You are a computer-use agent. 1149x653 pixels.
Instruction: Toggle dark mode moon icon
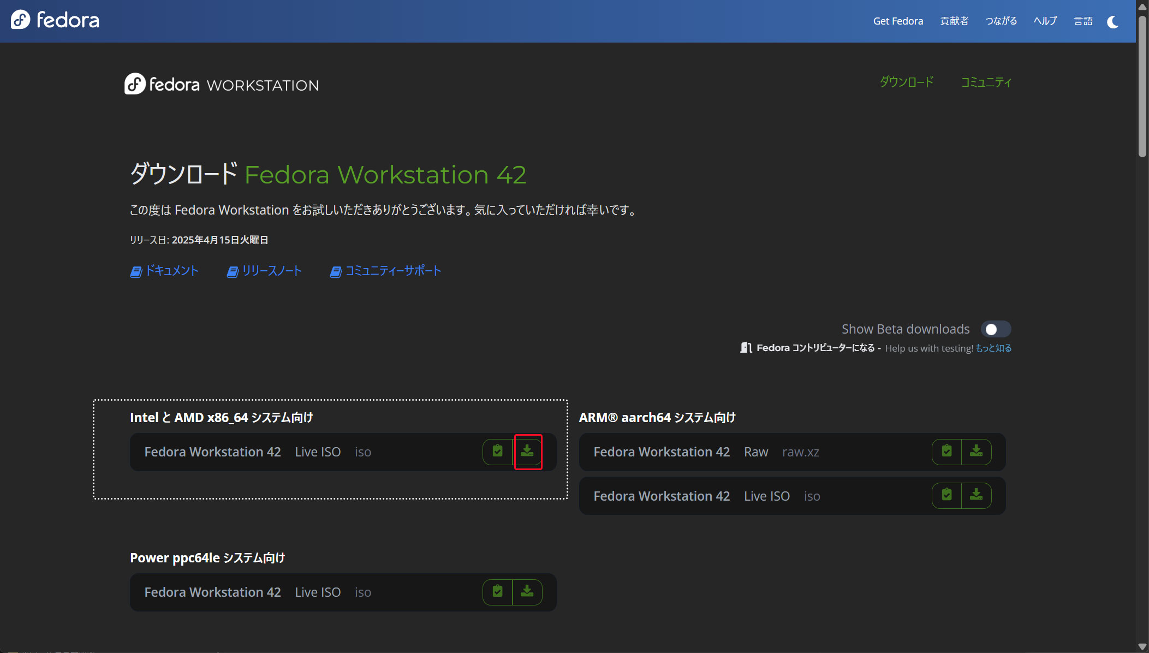[x=1113, y=21]
